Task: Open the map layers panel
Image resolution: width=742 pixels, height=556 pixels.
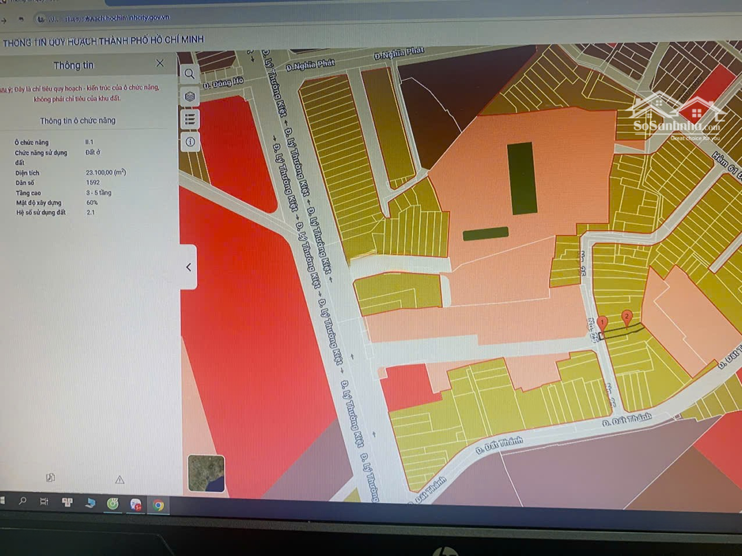Action: pyautogui.click(x=190, y=96)
